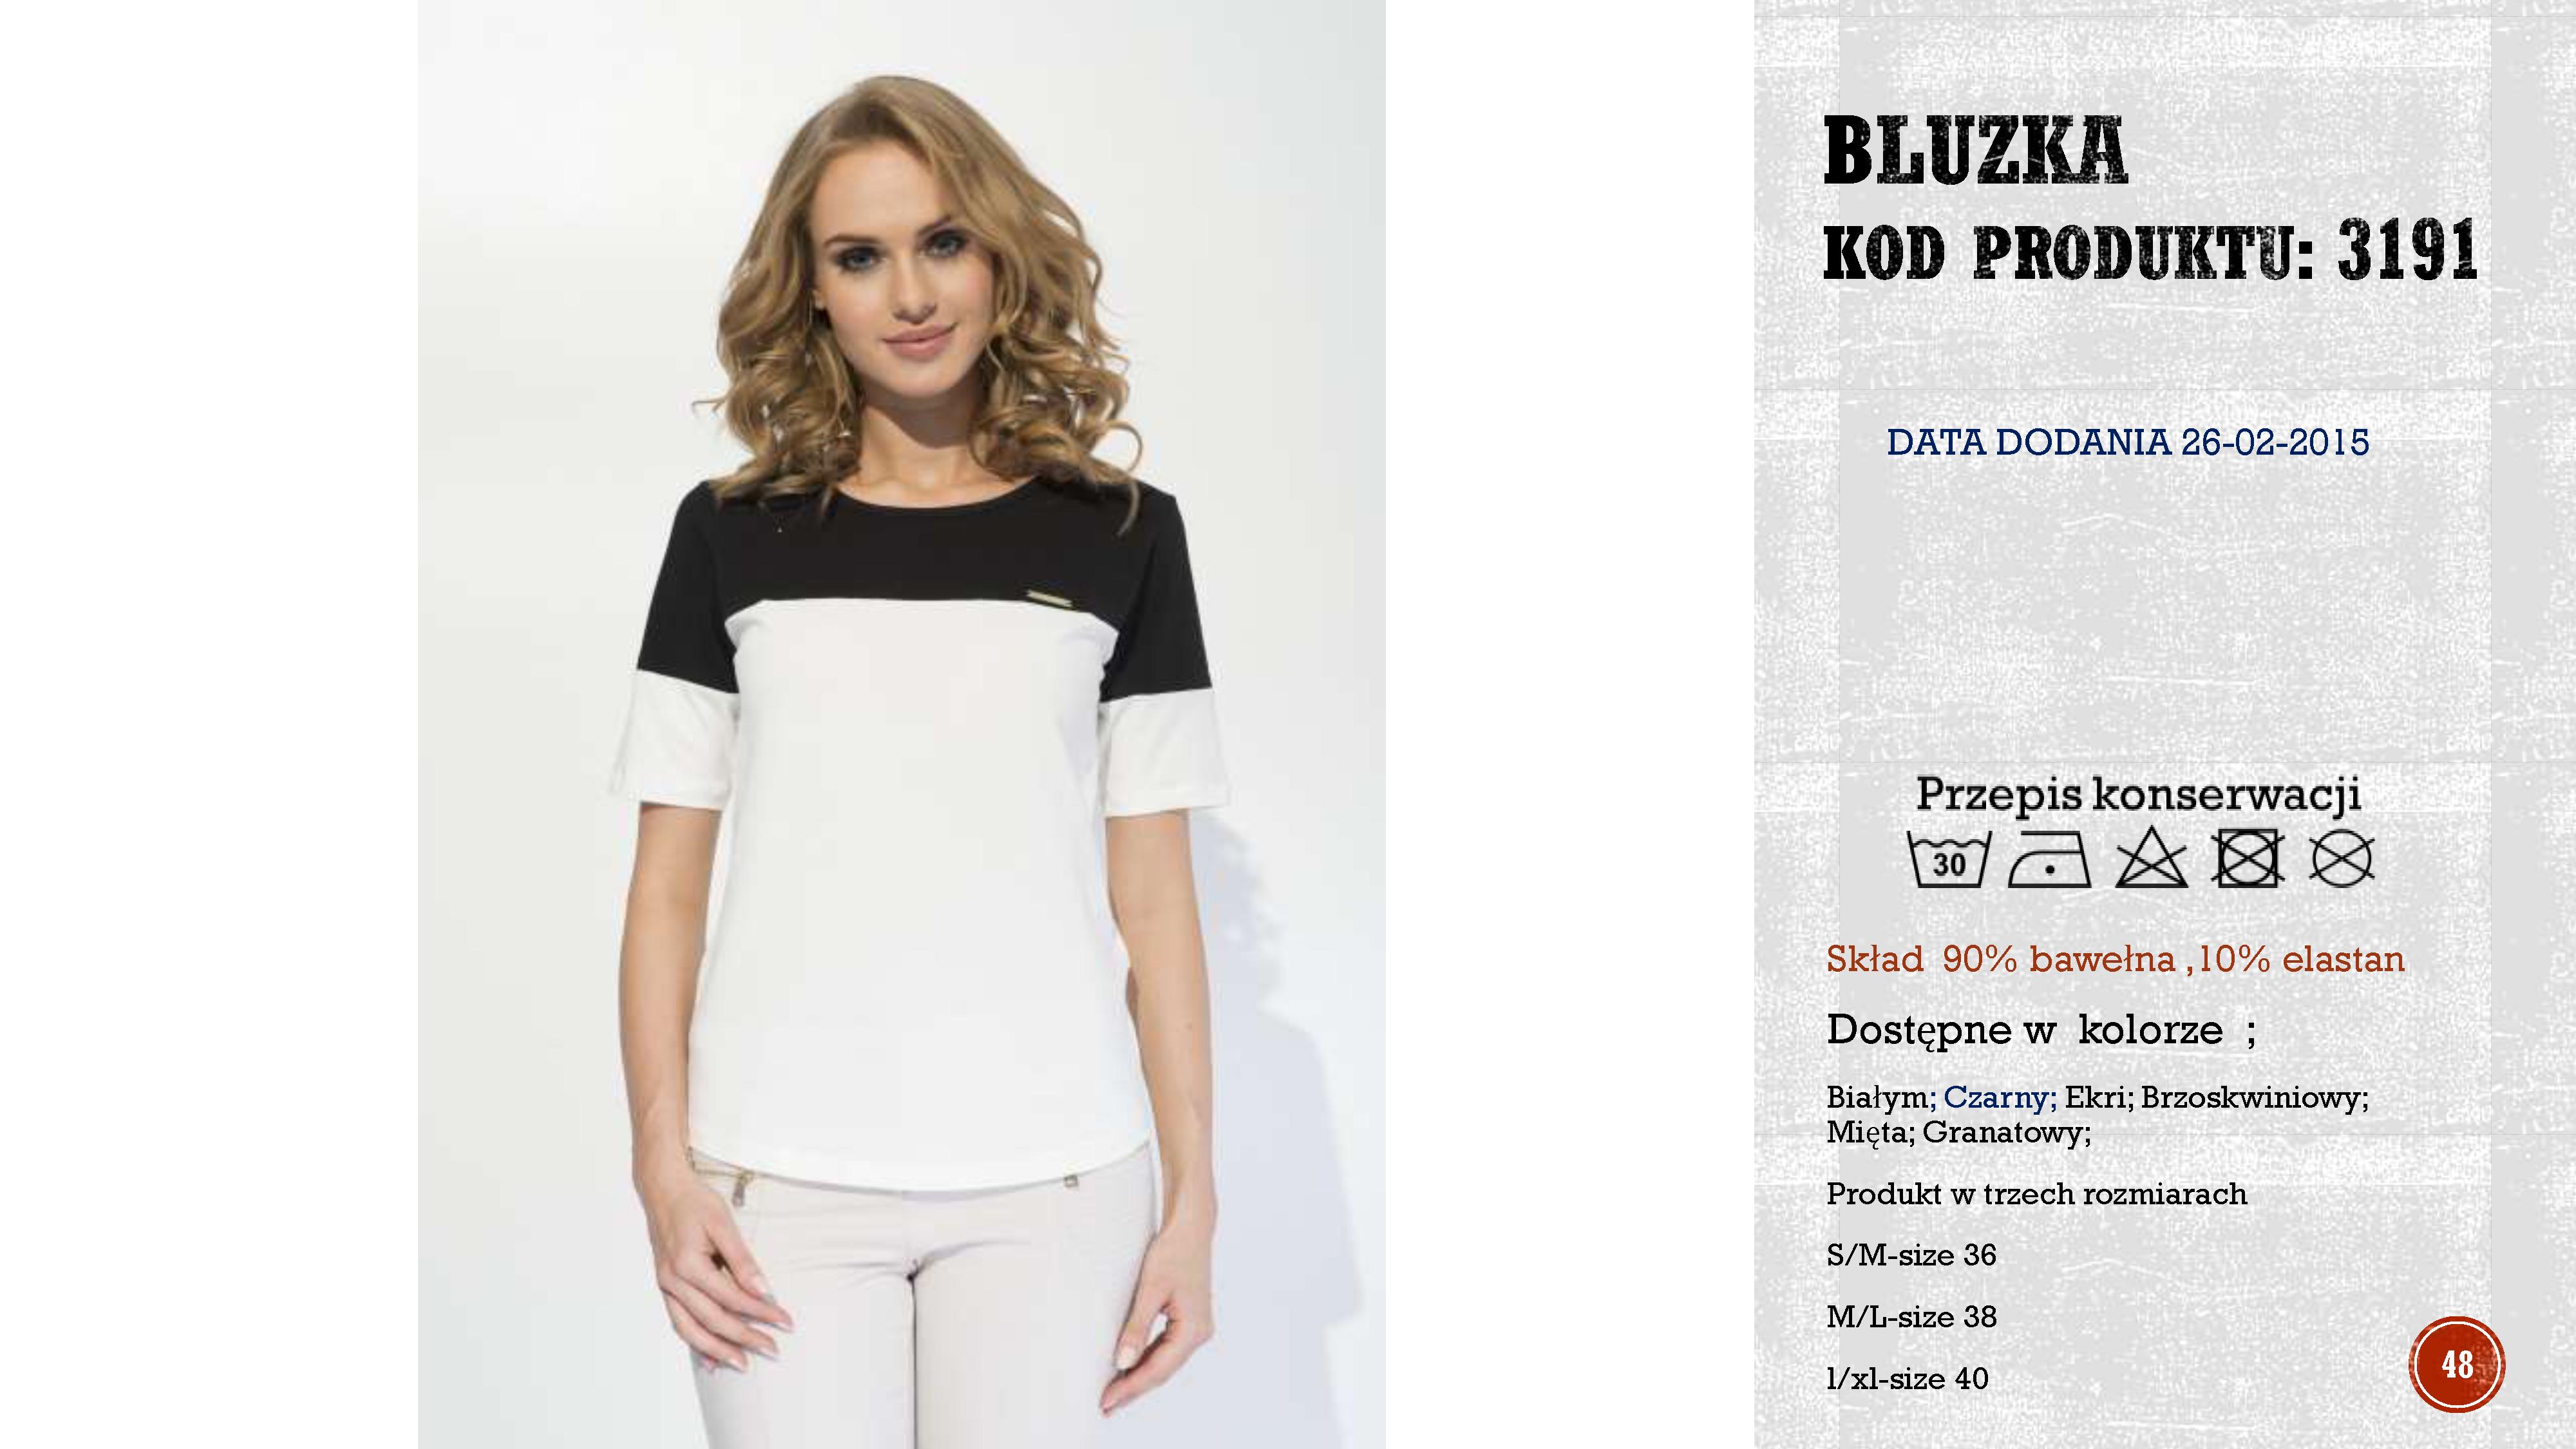Click the do-not-tumble-dry square icon
Screen dimensions: 2576x1449
point(2248,859)
